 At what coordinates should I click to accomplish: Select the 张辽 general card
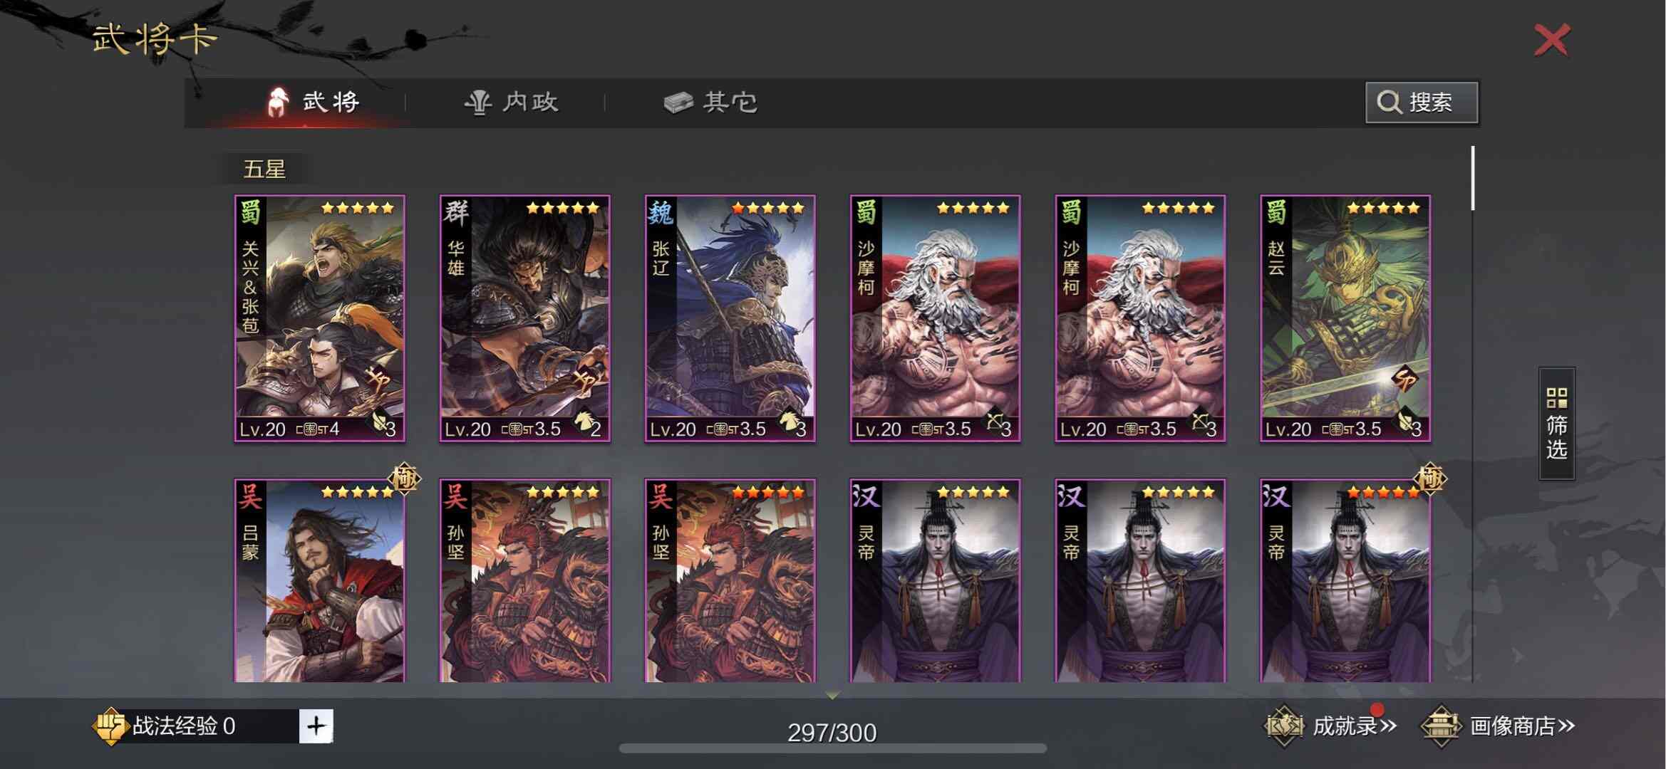730,318
